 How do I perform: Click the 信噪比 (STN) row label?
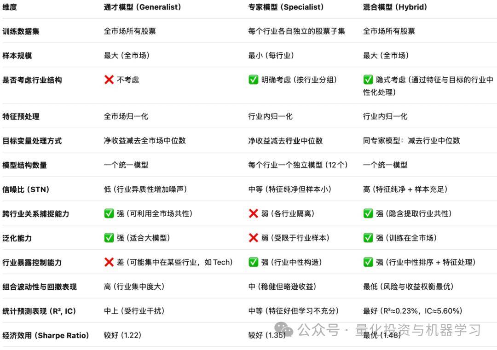click(x=26, y=189)
